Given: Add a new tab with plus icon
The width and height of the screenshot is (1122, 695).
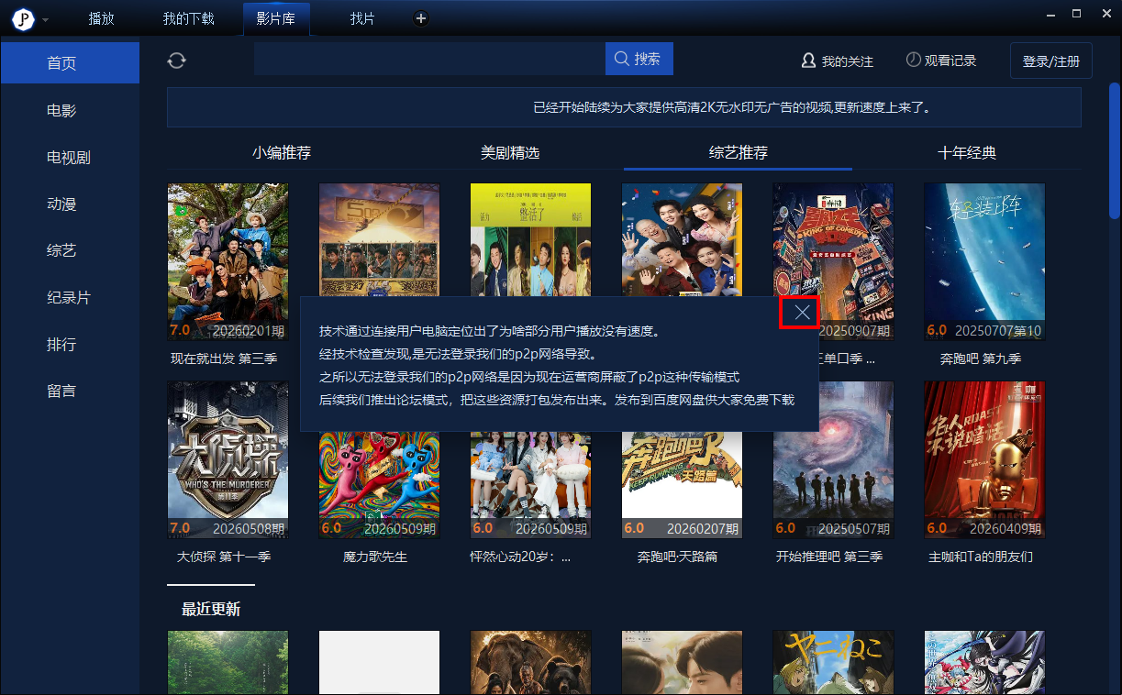Looking at the screenshot, I should tap(420, 18).
